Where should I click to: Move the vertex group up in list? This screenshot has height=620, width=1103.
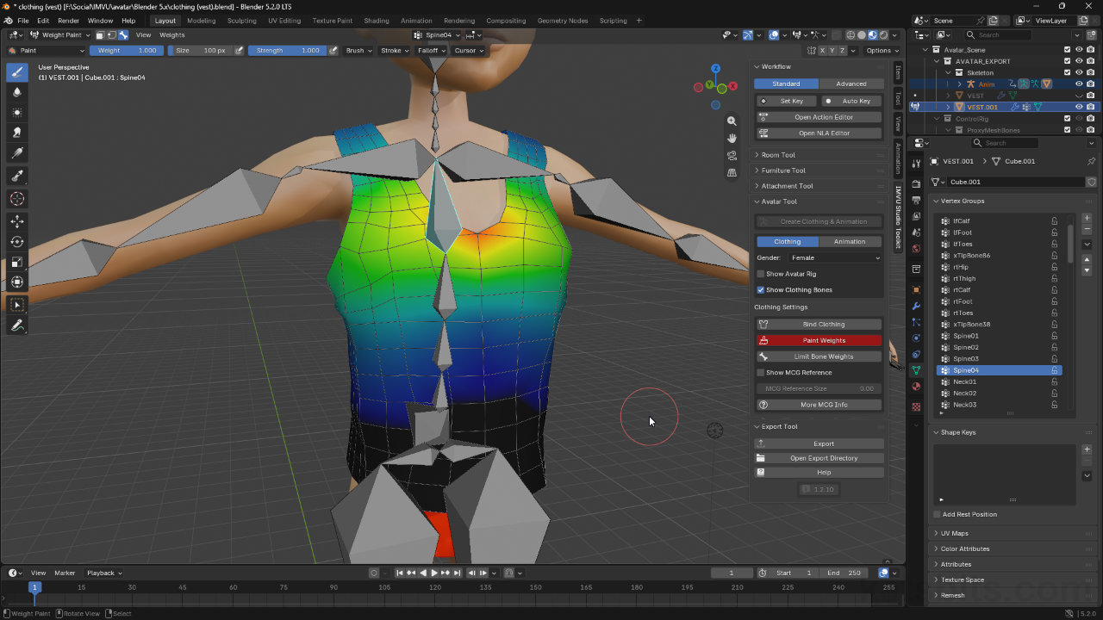1087,260
